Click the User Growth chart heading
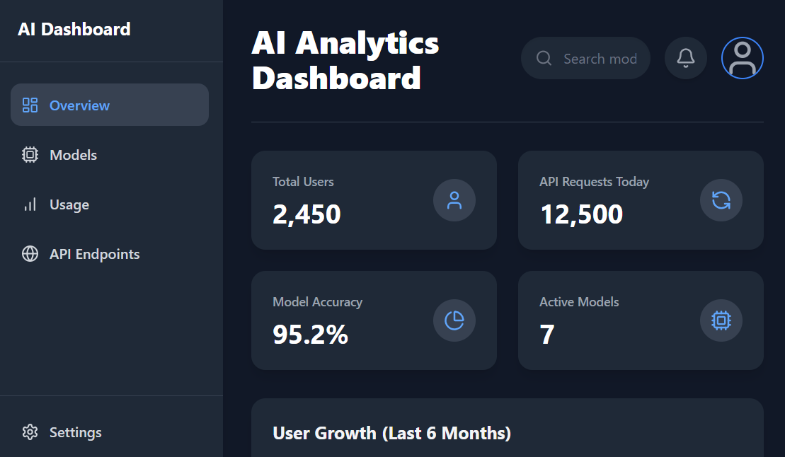This screenshot has height=457, width=785. (392, 433)
